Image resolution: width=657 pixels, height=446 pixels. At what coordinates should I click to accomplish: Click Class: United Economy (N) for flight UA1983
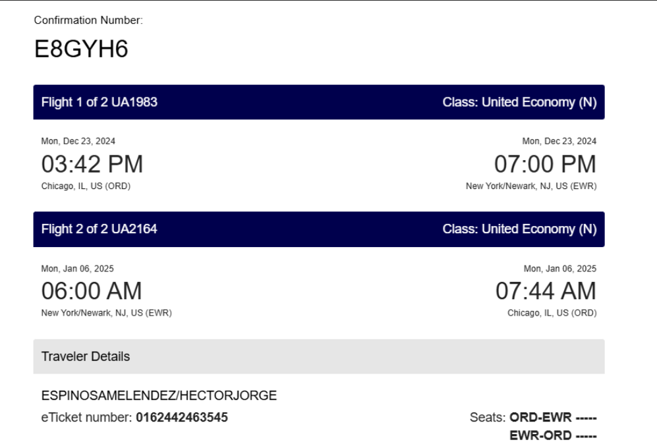coord(519,102)
